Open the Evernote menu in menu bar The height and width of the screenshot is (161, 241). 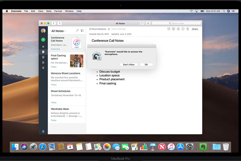pos(16,11)
